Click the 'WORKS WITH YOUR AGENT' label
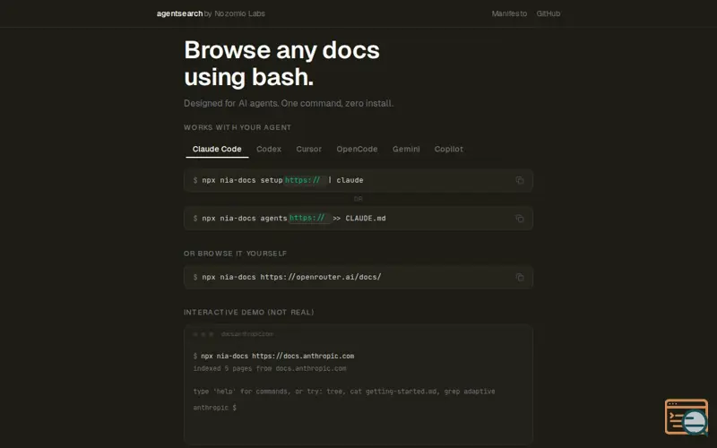Image resolution: width=717 pixels, height=448 pixels. point(238,127)
